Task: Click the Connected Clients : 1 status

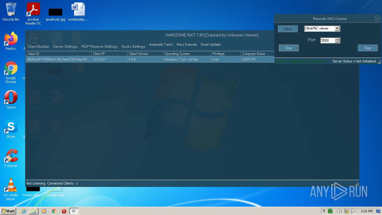Action: point(62,183)
